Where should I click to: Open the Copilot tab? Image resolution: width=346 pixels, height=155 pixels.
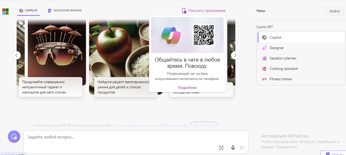29,10
